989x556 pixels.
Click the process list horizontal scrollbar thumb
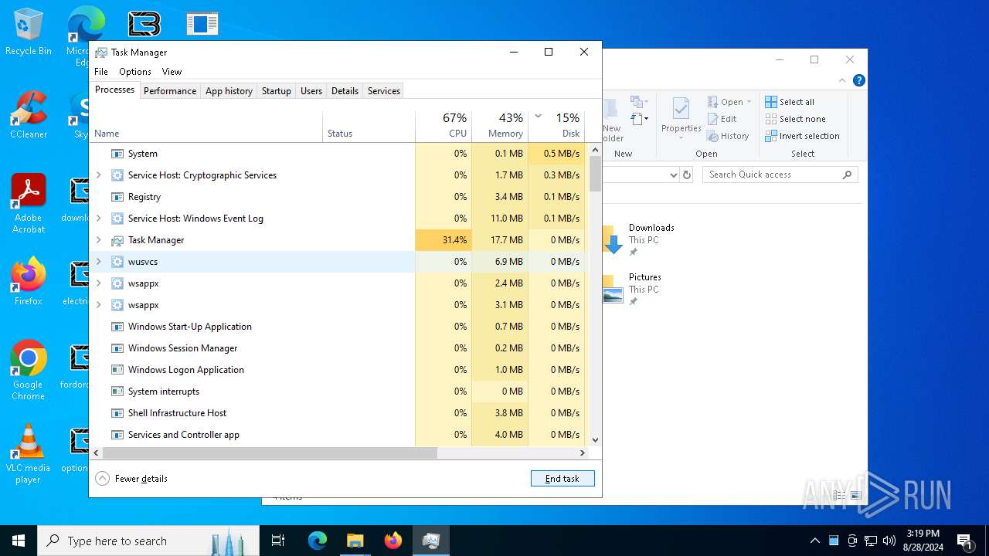tap(270, 453)
